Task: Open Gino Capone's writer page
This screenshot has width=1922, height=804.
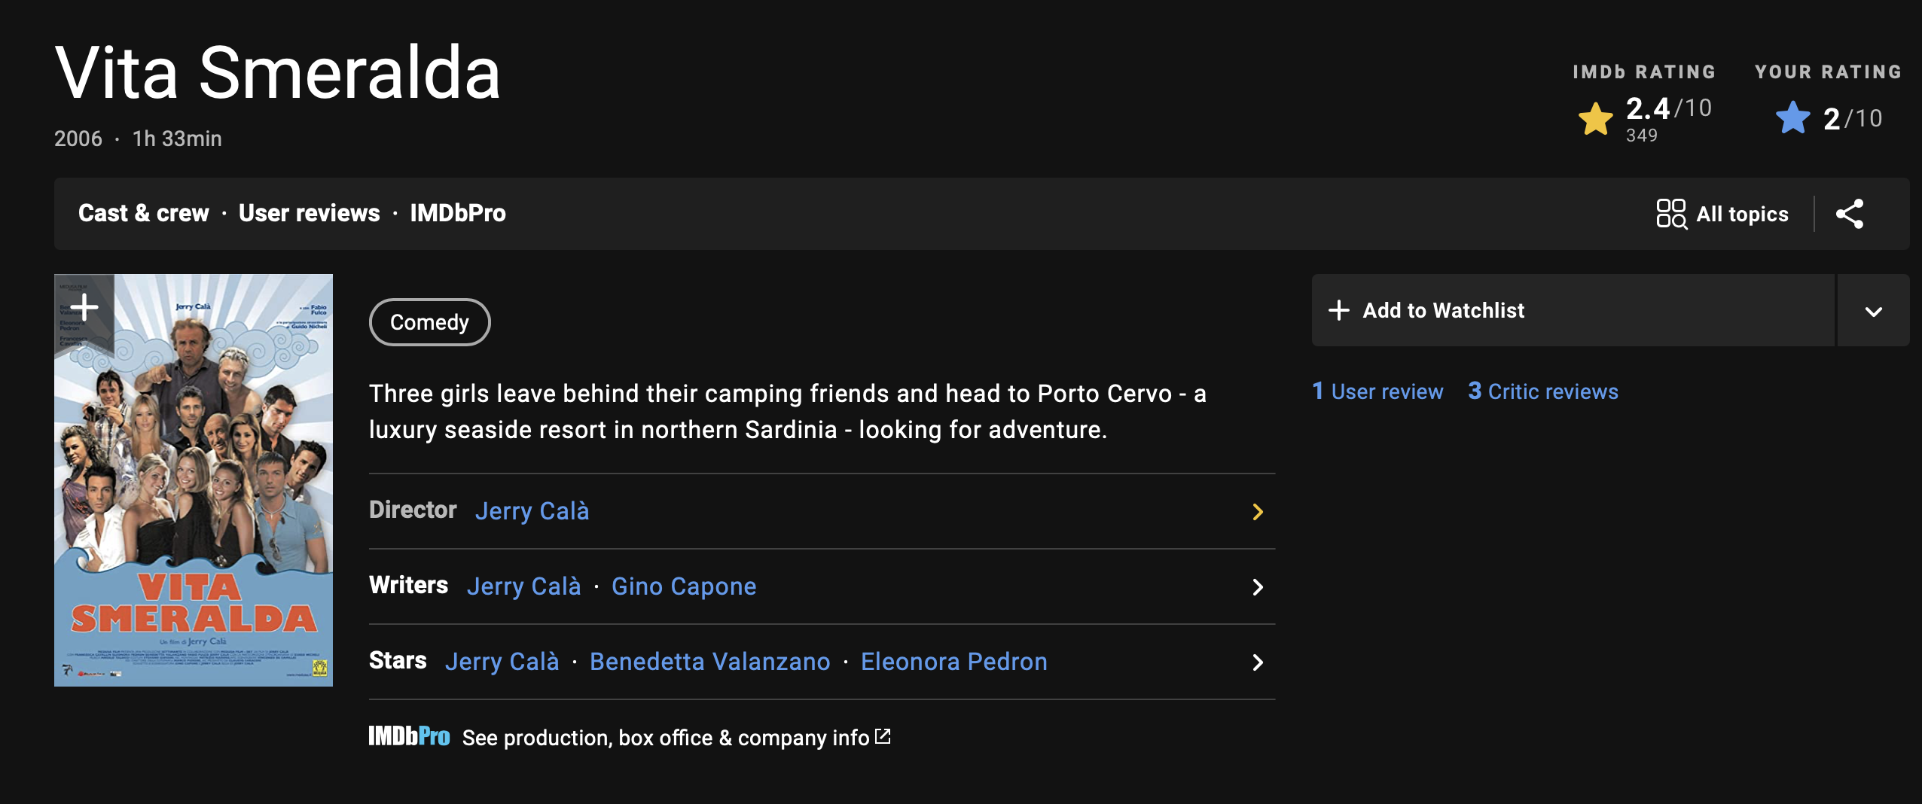Action: (684, 586)
